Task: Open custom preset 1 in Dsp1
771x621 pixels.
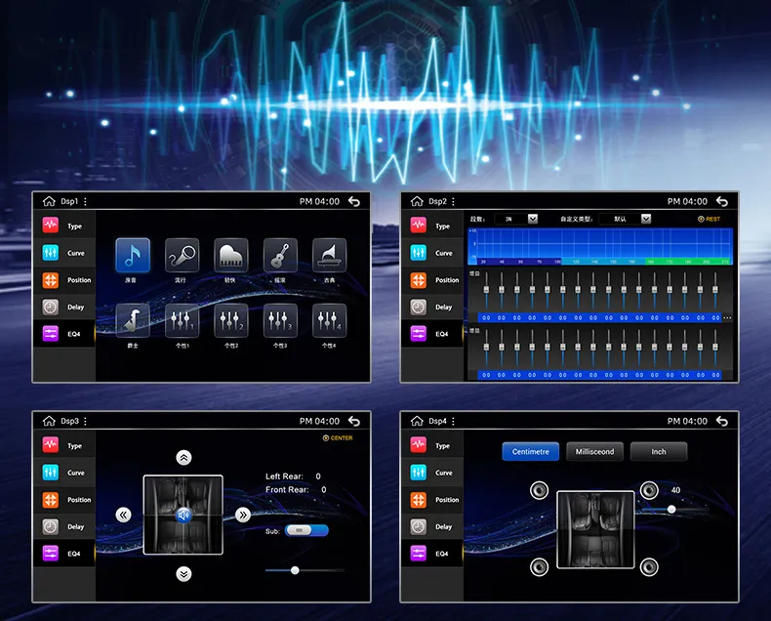Action: click(x=182, y=321)
